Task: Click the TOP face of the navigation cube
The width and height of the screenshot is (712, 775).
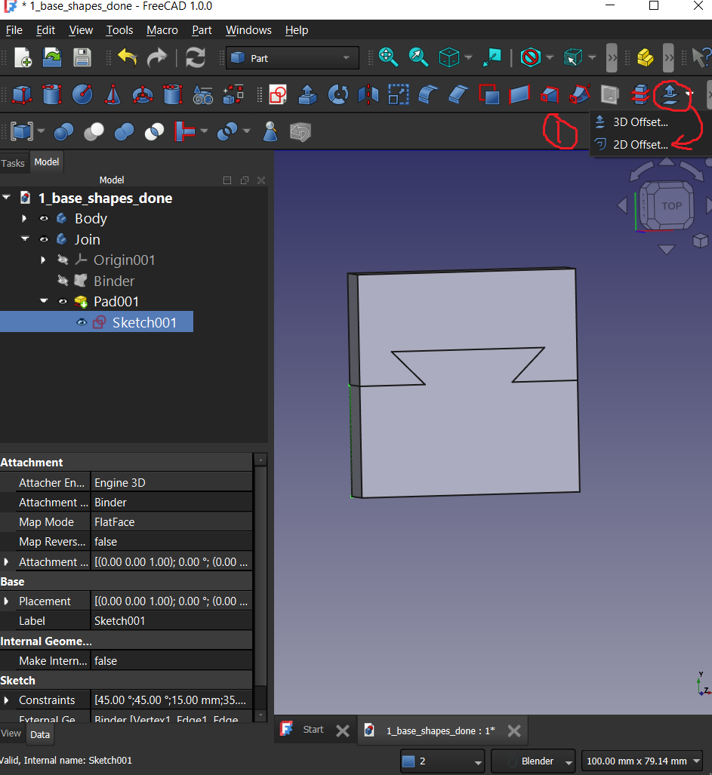Action: pyautogui.click(x=671, y=205)
